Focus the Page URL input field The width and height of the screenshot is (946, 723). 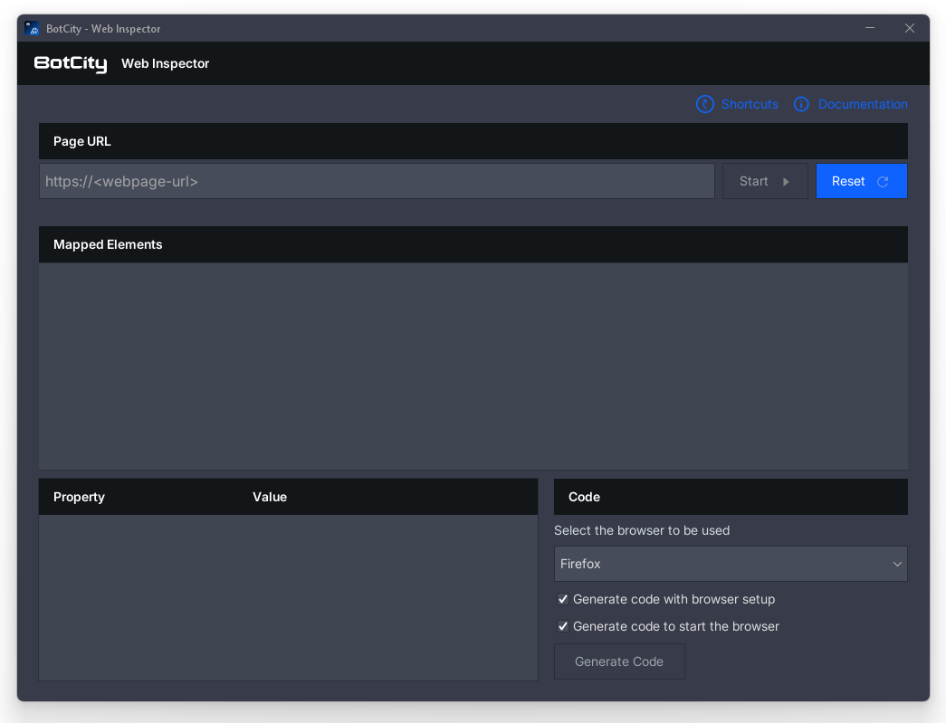377,181
